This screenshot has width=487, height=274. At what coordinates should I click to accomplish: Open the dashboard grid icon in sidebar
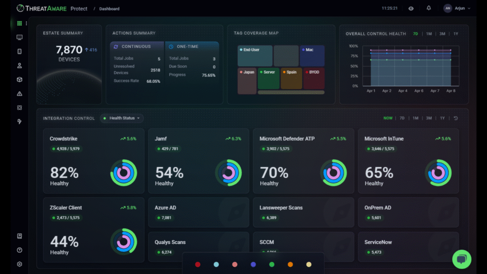coord(19,23)
